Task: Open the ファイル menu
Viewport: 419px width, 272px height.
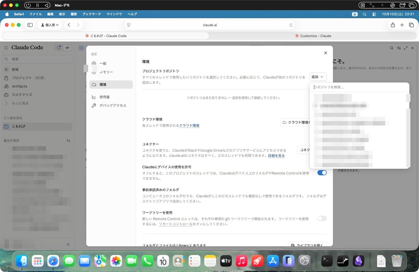Action: 35,14
